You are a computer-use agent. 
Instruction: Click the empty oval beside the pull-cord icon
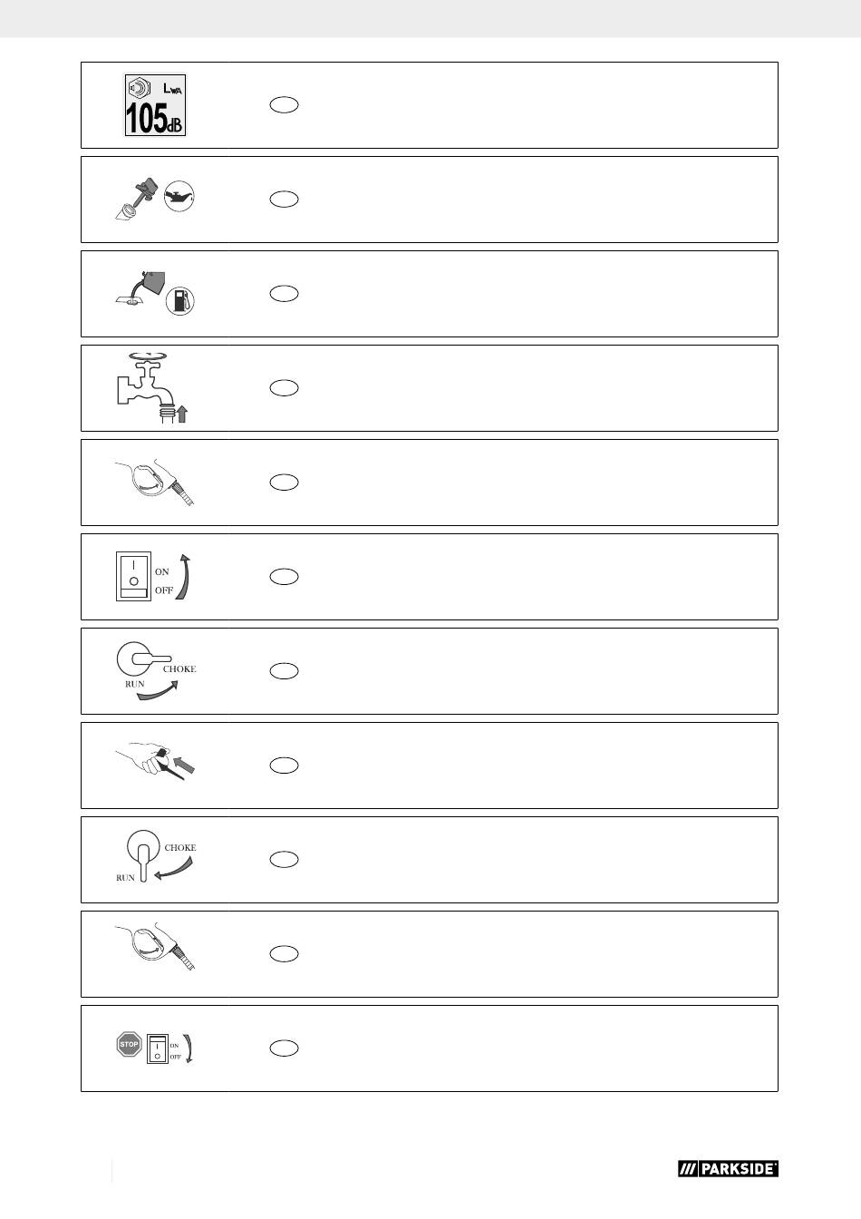coord(284,766)
